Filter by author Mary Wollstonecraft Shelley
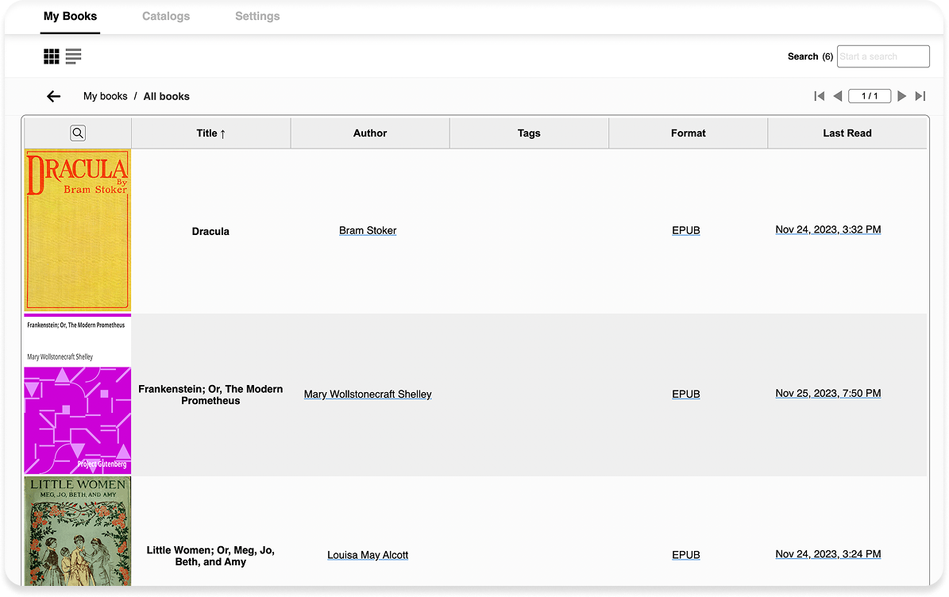949x597 pixels. point(368,394)
